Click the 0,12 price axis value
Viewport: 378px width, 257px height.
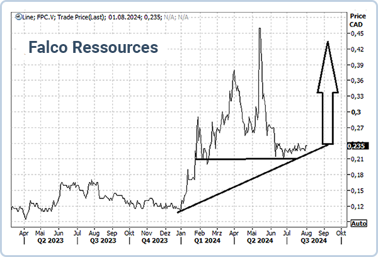click(x=357, y=207)
